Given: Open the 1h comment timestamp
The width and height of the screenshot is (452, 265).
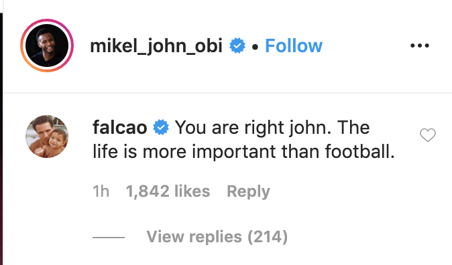Looking at the screenshot, I should [x=101, y=191].
